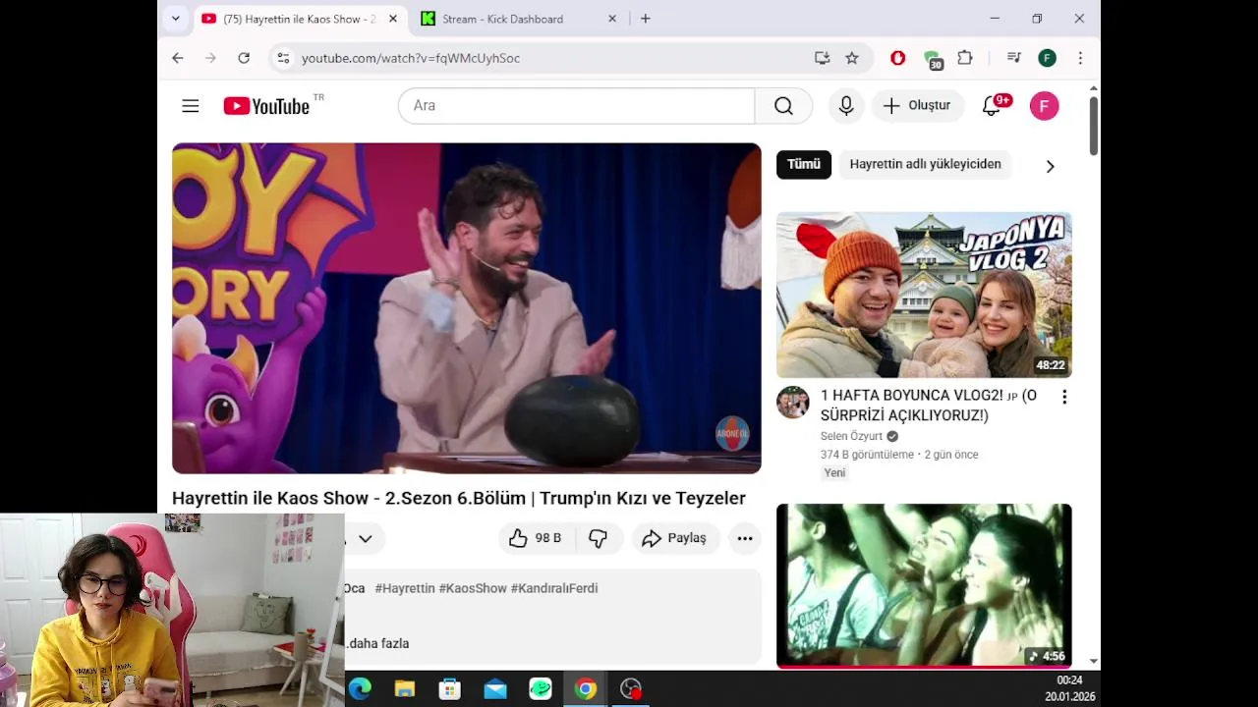1258x707 pixels.
Task: Bookmark this page with the star icon
Action: coord(852,58)
